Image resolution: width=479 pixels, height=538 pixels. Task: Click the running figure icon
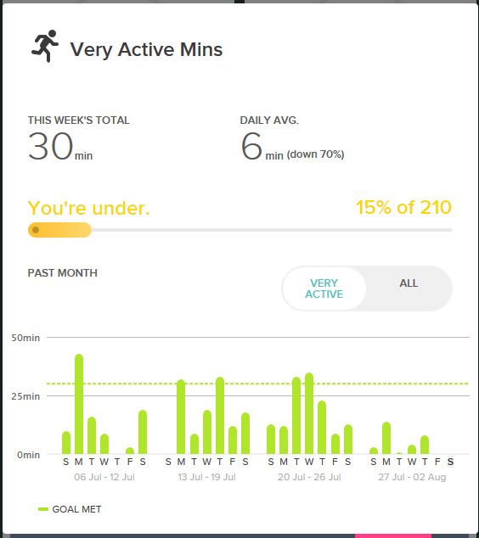[x=45, y=46]
